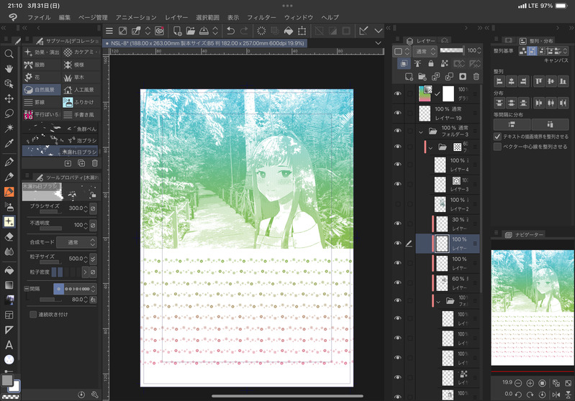This screenshot has height=401, width=575.
Task: Select the Eyedropper tool
Action: coord(9,143)
